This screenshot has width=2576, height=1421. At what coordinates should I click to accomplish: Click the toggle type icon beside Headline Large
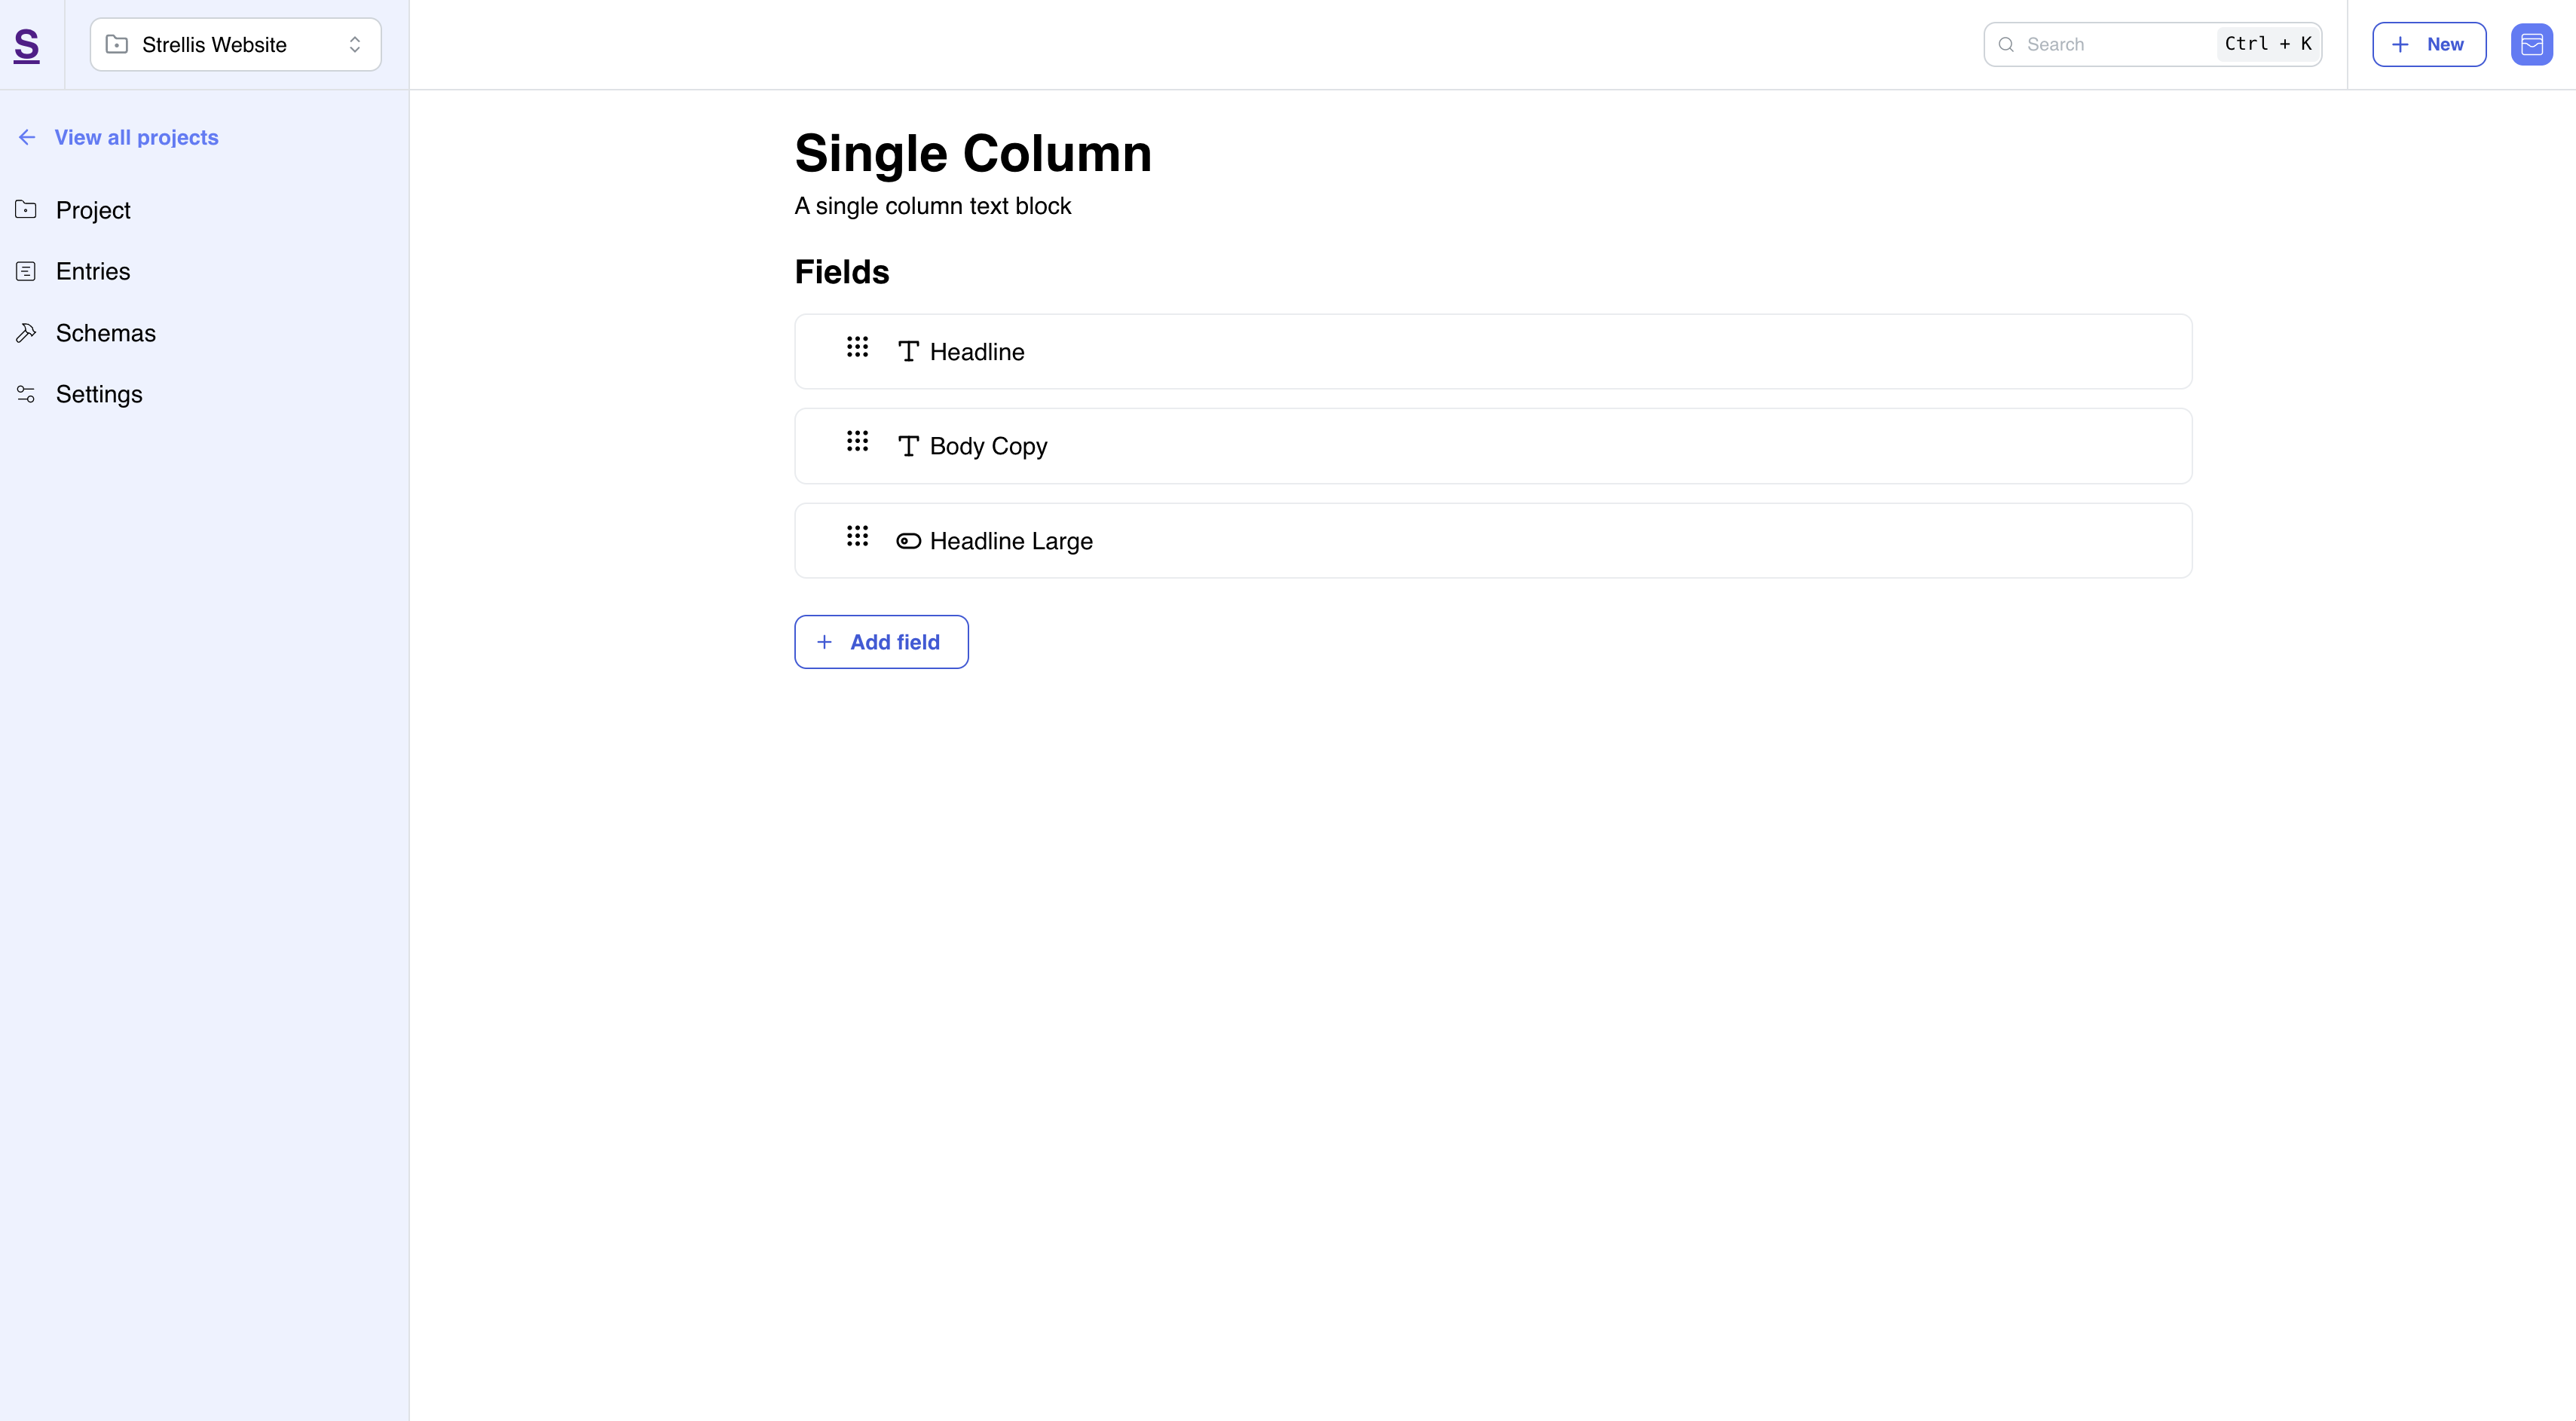tap(908, 541)
